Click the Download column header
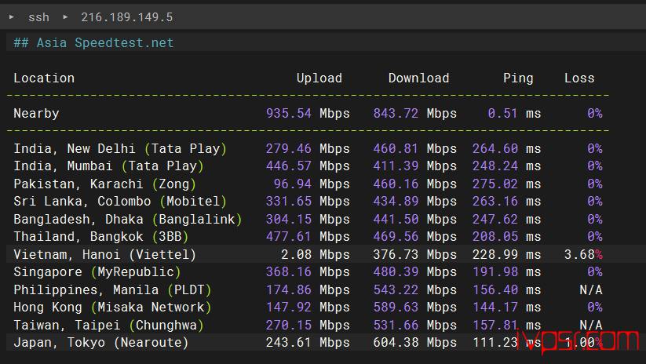The image size is (646, 364). pyautogui.click(x=418, y=78)
